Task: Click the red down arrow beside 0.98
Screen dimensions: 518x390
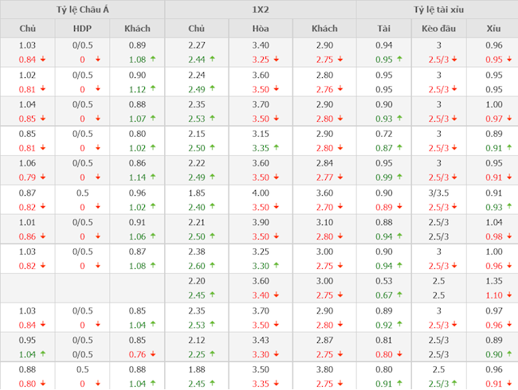Action: tap(508, 236)
